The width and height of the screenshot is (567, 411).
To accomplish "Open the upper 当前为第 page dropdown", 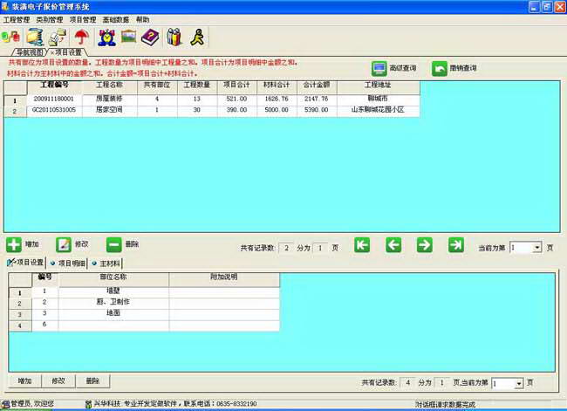I will tap(537, 248).
